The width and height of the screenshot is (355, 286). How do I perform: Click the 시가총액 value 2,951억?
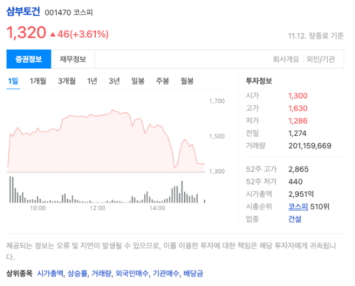301,194
